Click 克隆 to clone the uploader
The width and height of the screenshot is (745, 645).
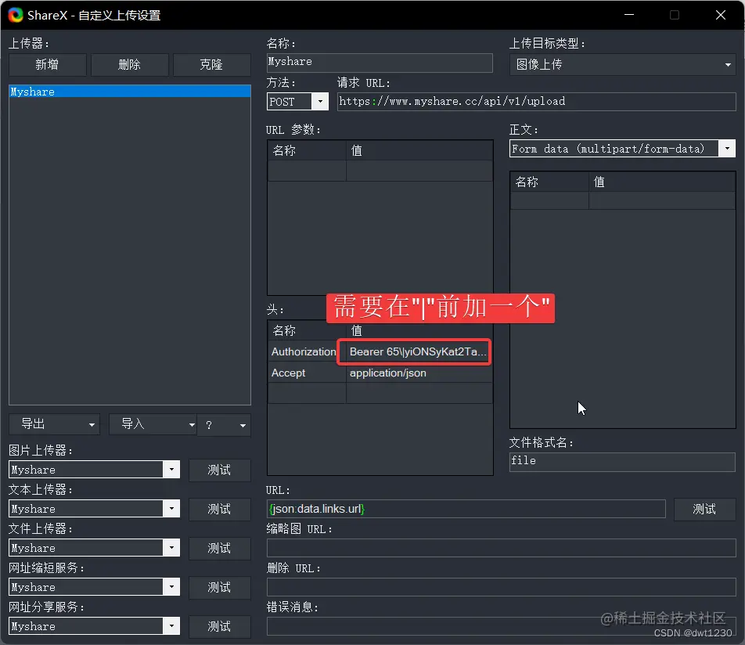point(211,64)
